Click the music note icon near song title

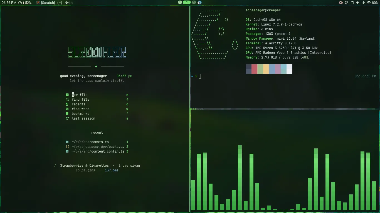[55, 166]
